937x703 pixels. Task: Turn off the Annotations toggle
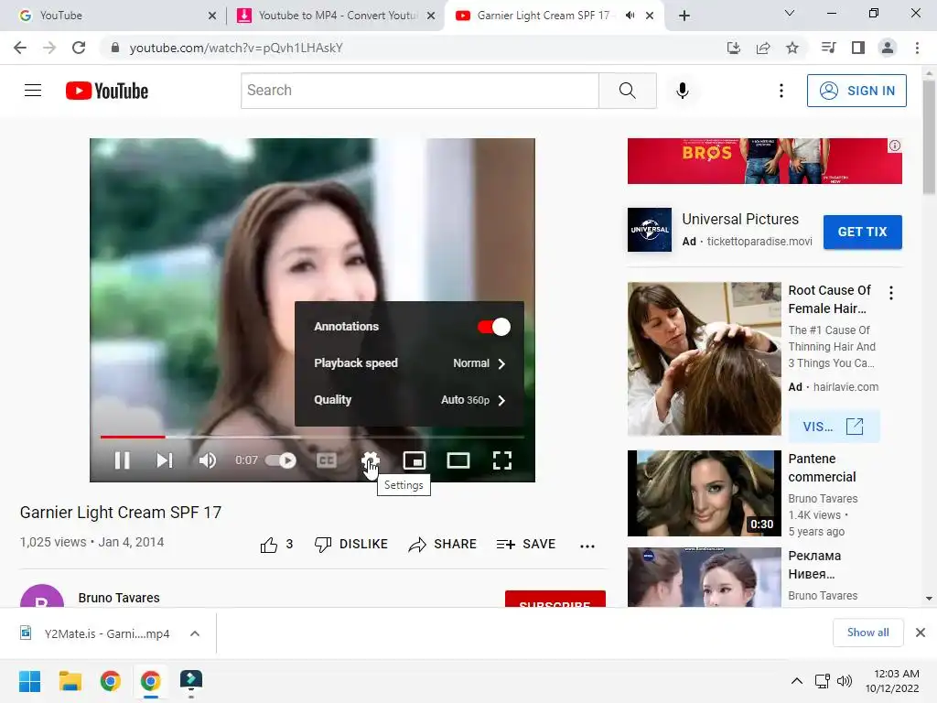(493, 327)
